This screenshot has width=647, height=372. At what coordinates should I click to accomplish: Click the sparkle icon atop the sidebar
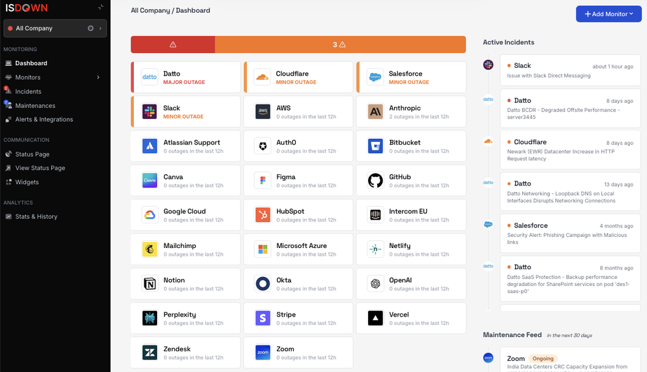[x=101, y=7]
